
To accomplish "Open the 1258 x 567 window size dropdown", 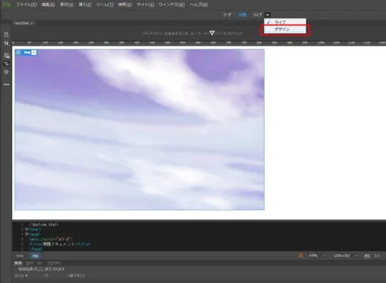I will [x=346, y=255].
